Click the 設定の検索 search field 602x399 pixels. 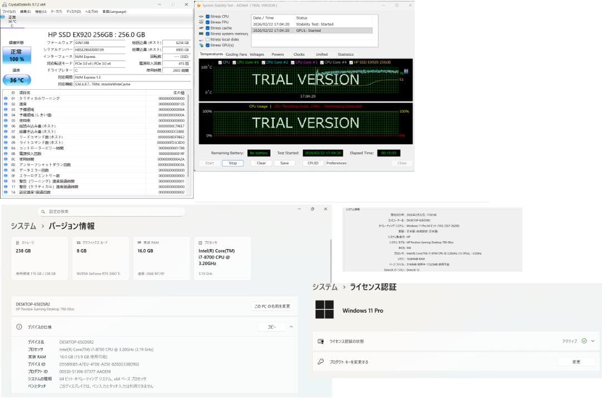[x=111, y=211]
